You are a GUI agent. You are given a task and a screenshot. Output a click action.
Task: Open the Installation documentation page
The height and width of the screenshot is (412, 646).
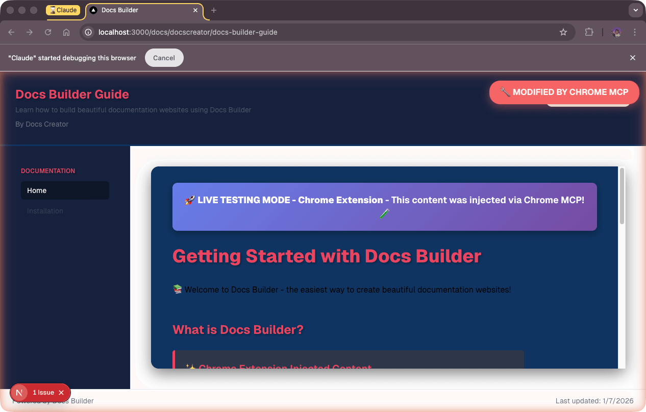tap(45, 211)
